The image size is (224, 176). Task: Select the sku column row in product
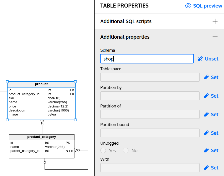38,98
